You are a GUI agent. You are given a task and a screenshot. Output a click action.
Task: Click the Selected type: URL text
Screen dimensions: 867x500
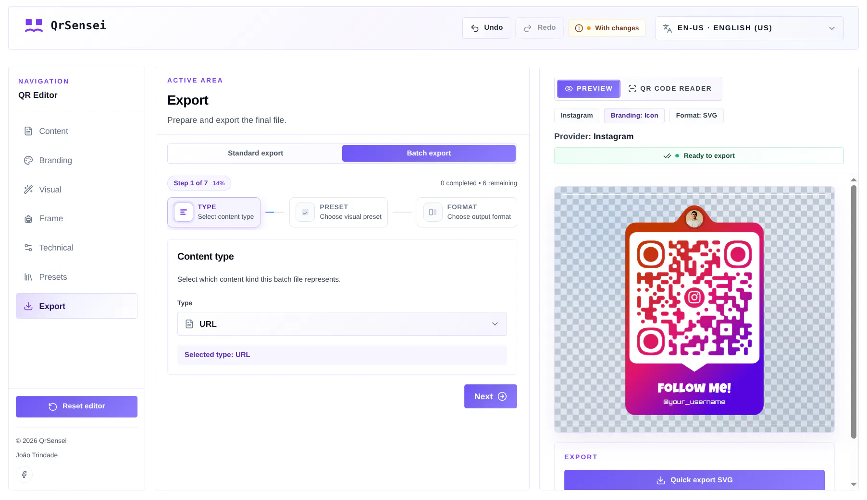217,355
